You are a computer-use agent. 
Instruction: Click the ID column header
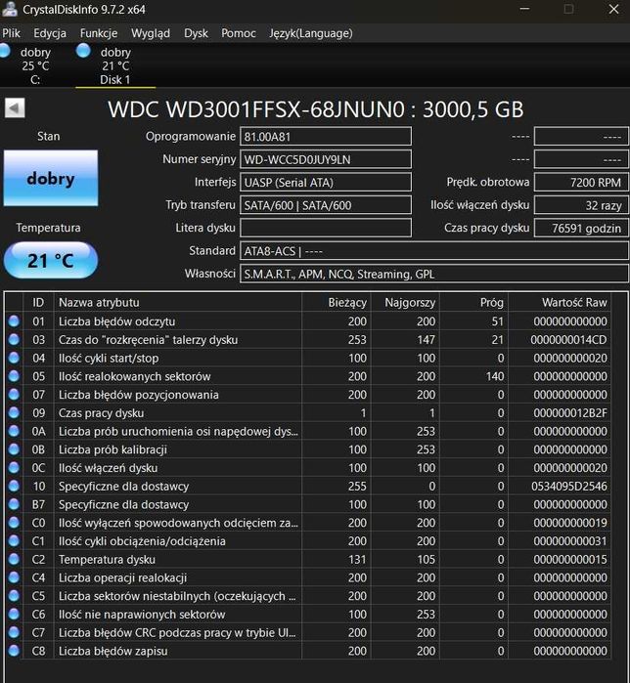[38, 302]
